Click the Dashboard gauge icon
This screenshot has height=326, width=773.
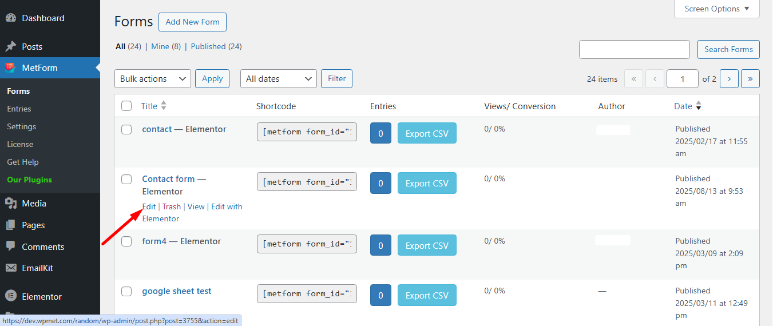[10, 18]
